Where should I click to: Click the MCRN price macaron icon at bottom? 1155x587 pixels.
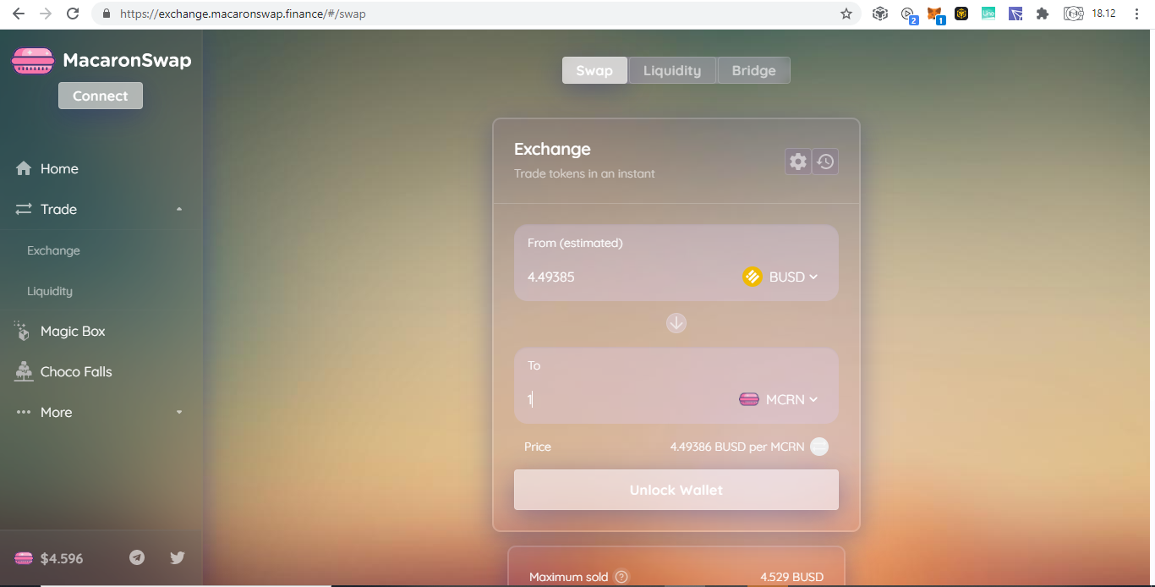click(x=24, y=558)
